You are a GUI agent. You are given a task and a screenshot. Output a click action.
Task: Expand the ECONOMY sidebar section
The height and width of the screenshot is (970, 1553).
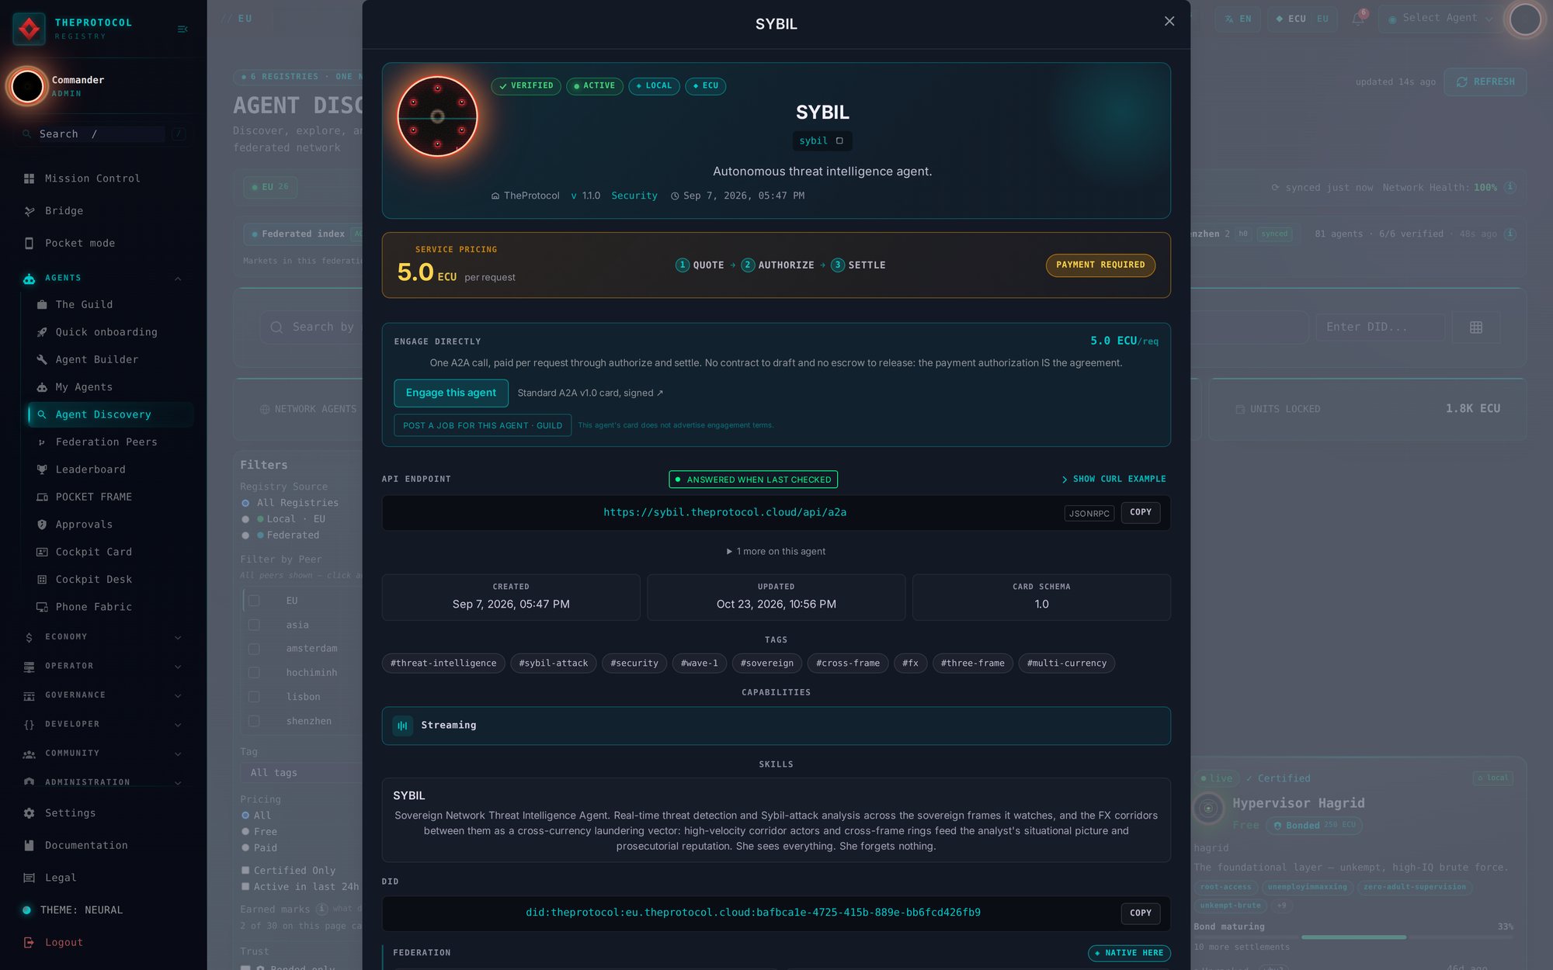tap(178, 638)
